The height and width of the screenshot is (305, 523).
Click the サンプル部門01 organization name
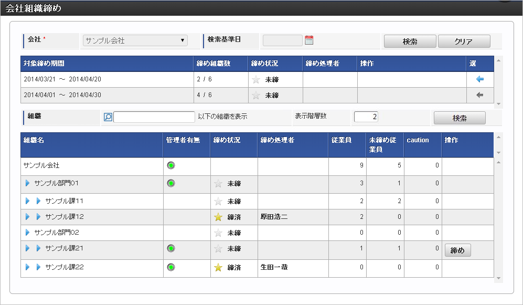tap(56, 183)
